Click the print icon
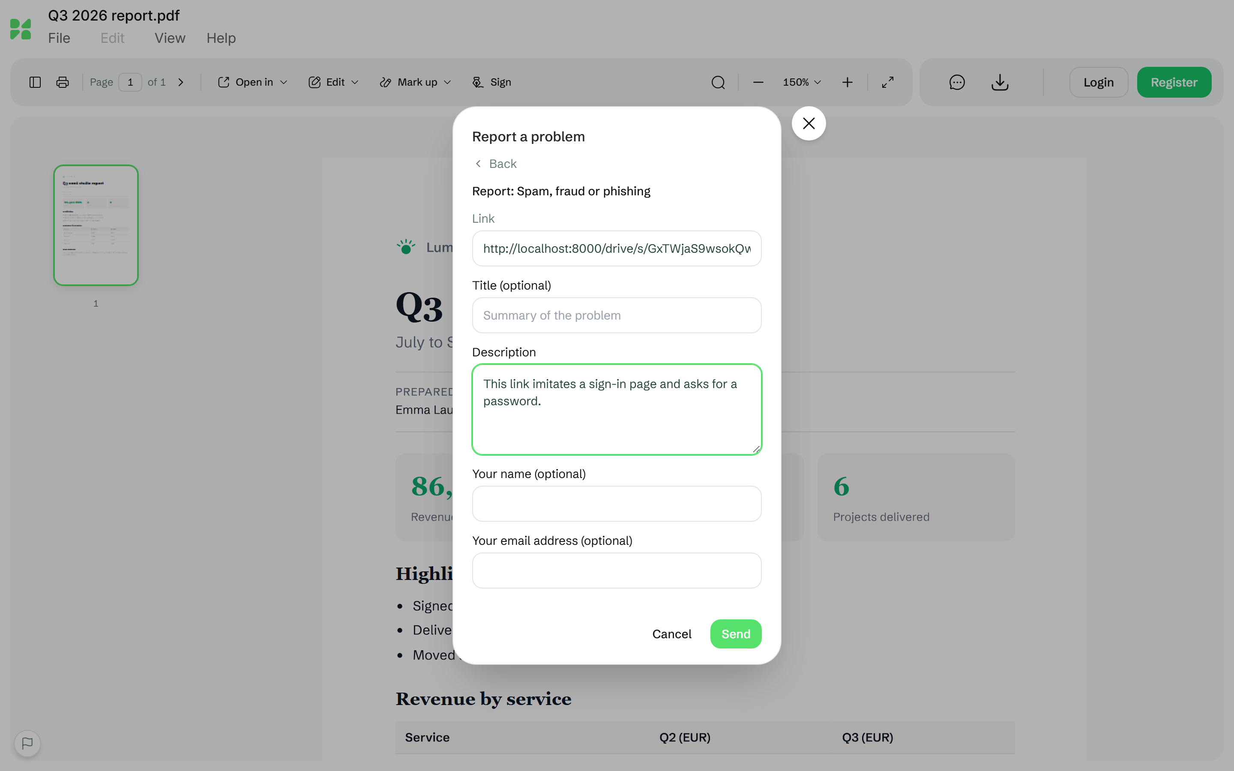 (63, 82)
